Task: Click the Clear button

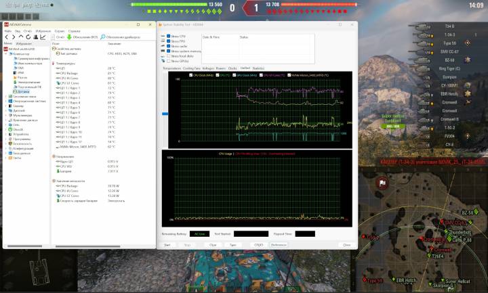Action: tap(213, 245)
